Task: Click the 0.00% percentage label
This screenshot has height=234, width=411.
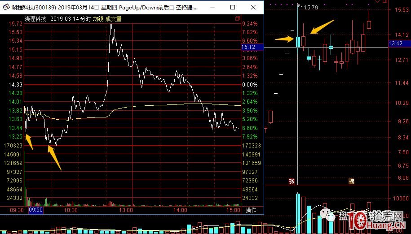Action: 250,85
